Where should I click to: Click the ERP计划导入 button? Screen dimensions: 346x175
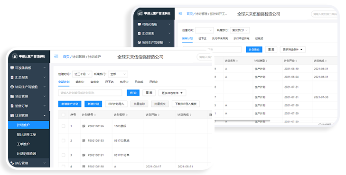(x=116, y=104)
